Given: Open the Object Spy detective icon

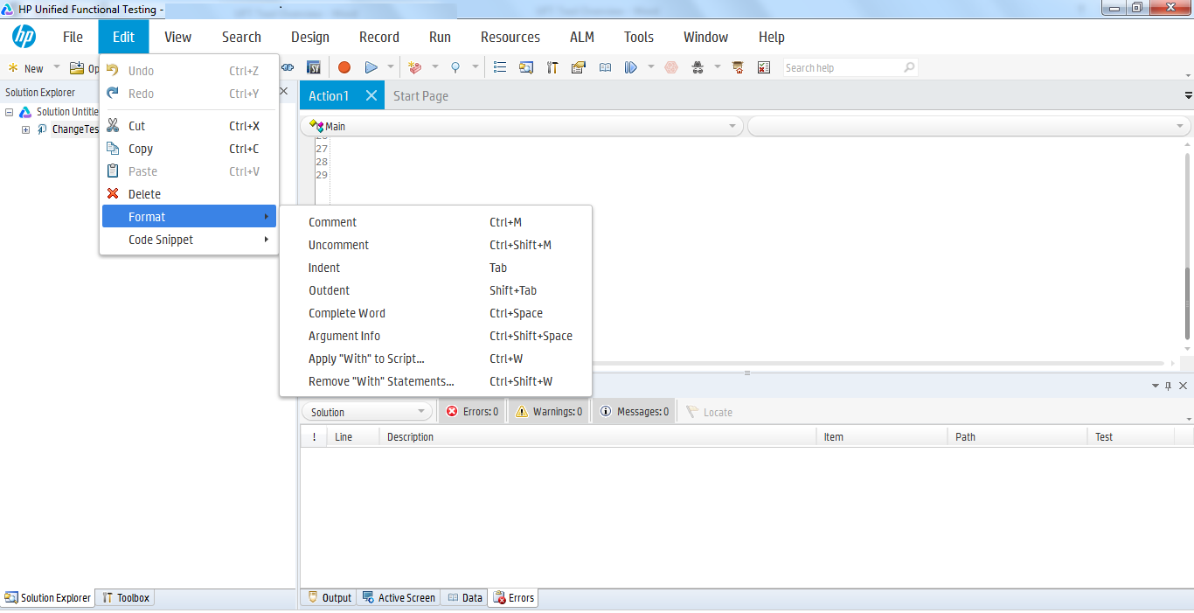Looking at the screenshot, I should click(x=698, y=66).
